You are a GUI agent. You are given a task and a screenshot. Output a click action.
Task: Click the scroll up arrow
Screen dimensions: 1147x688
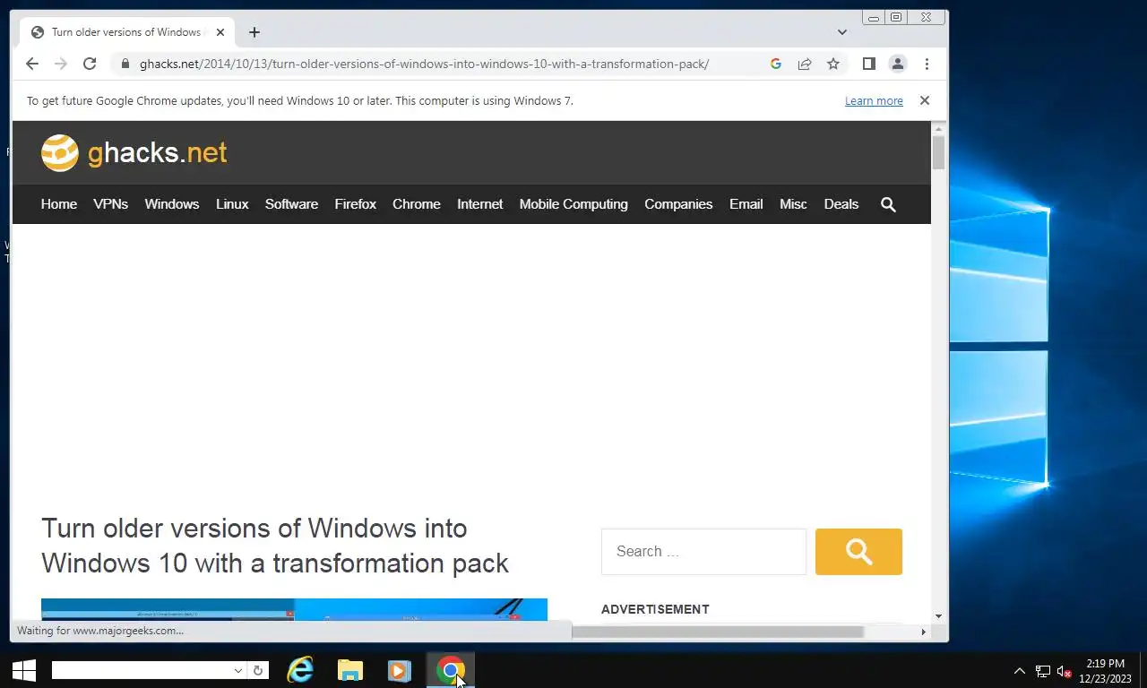(x=938, y=129)
